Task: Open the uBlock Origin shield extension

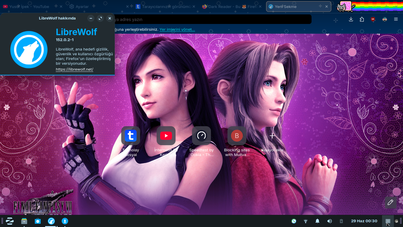Action: 373,19
